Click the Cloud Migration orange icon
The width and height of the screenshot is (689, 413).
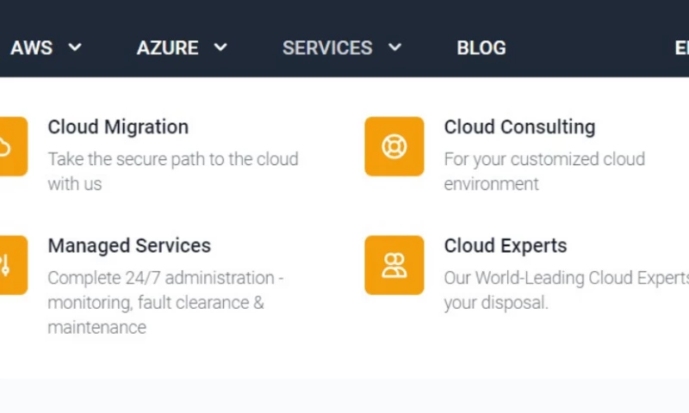[12, 146]
